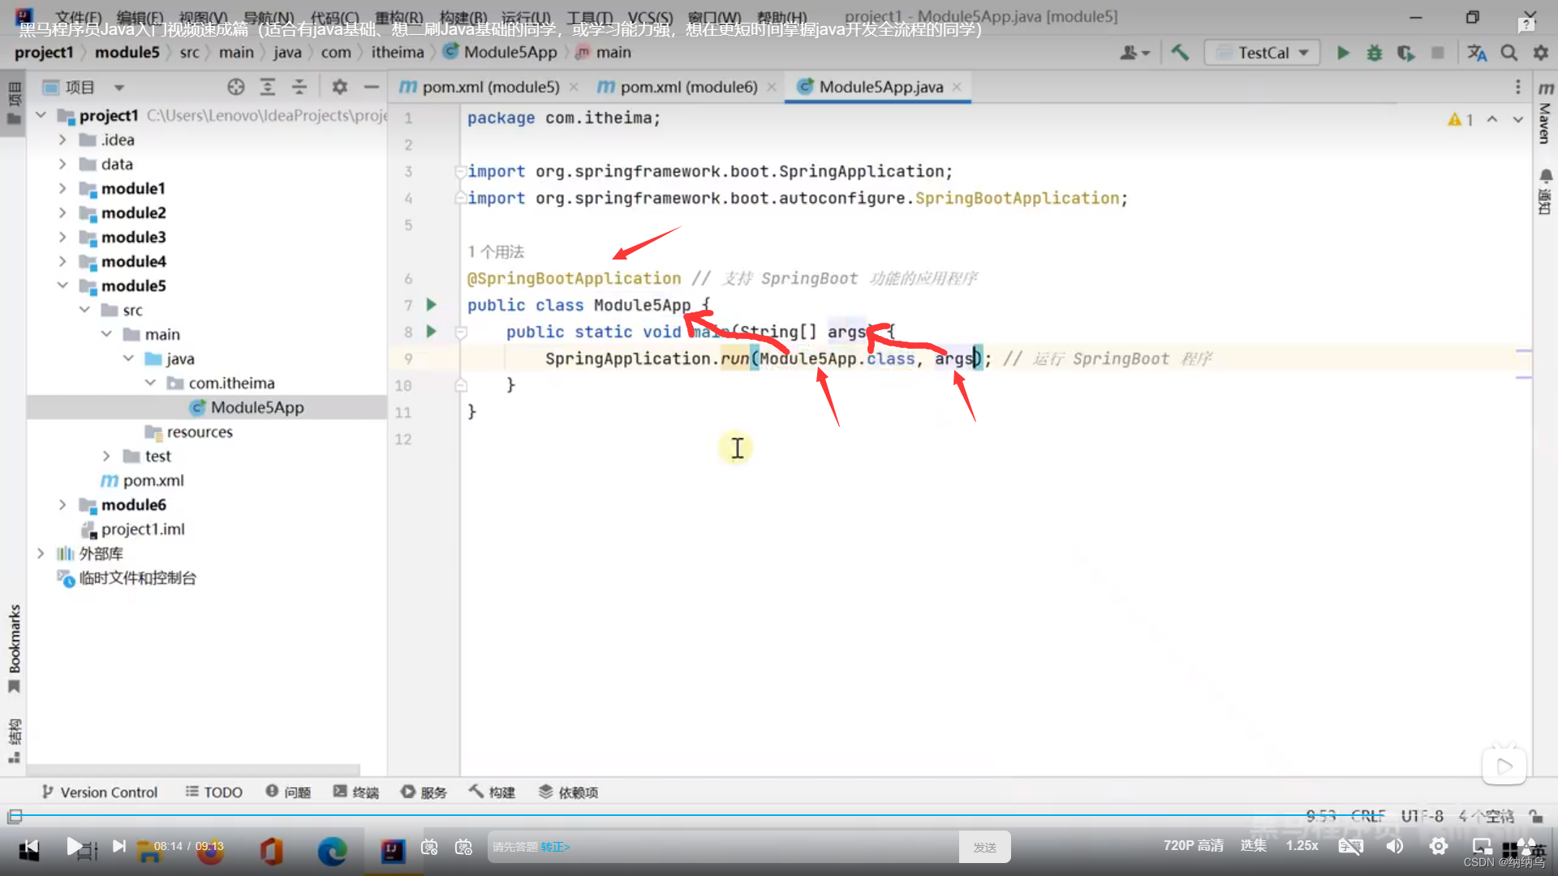Open the Build (构建) tool window
Viewport: 1558px width, 876px height.
493,792
